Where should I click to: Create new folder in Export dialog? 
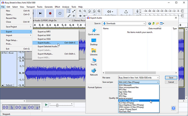point(157,23)
